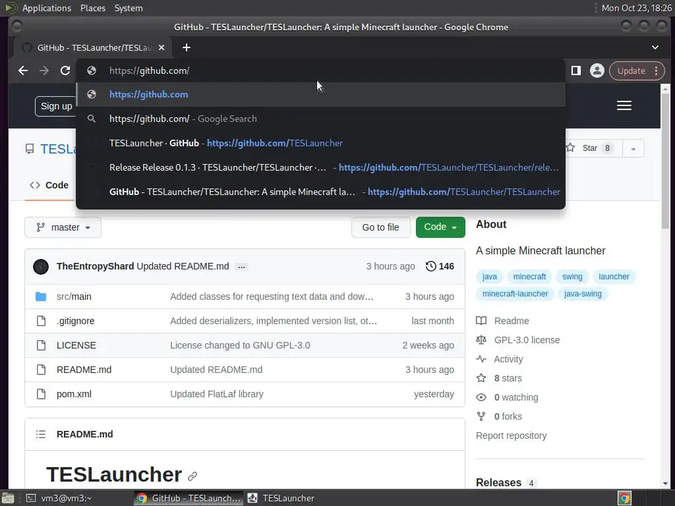Open the master branch dropdown
675x506 pixels.
tap(63, 227)
